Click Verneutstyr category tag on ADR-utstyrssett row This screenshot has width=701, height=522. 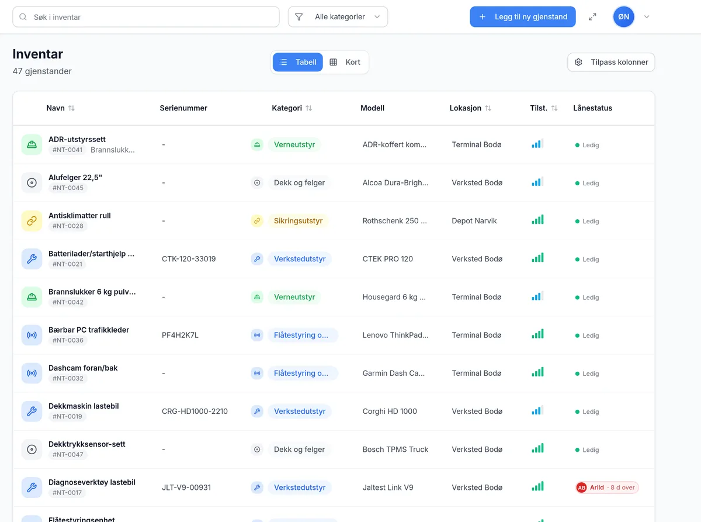294,144
